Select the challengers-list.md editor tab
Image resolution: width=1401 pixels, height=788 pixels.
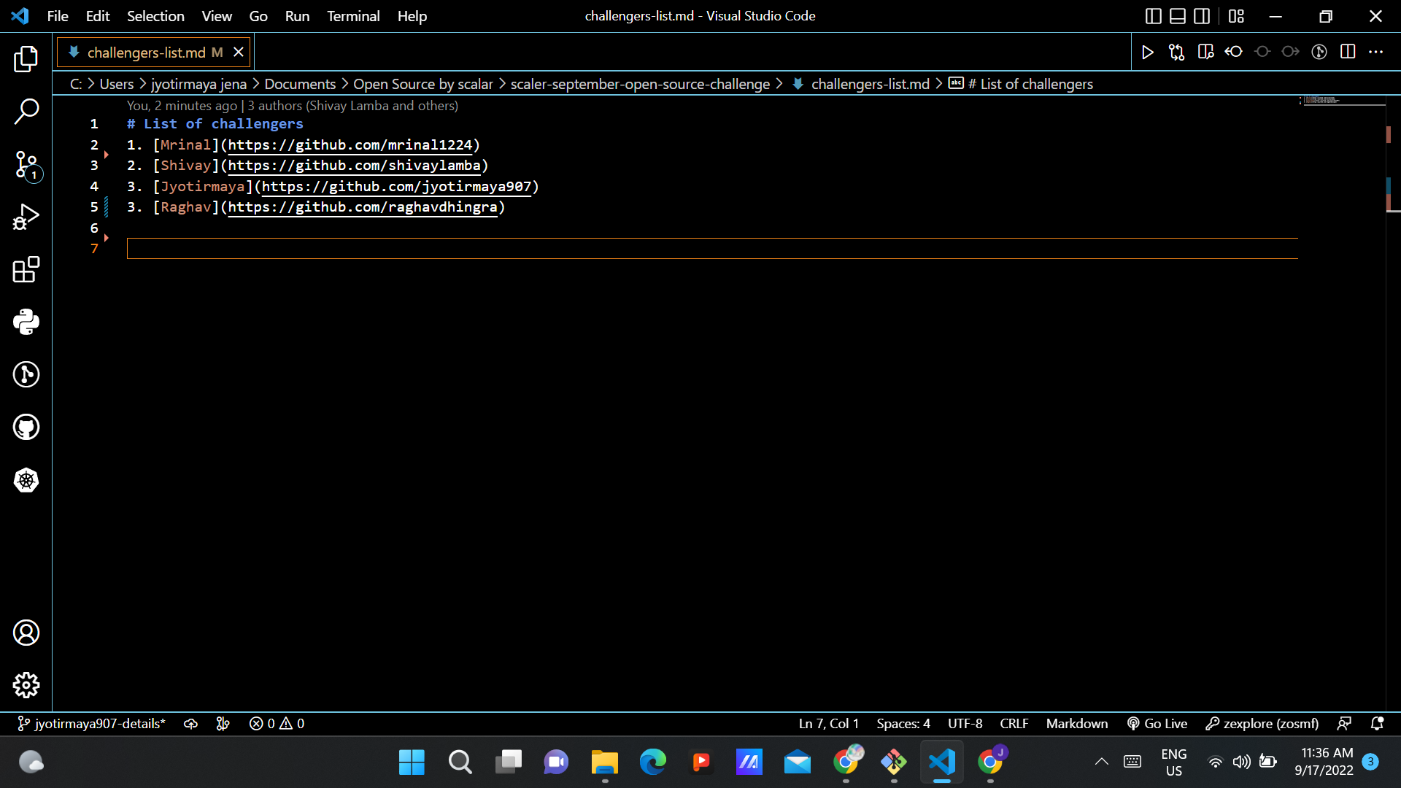[x=154, y=53]
